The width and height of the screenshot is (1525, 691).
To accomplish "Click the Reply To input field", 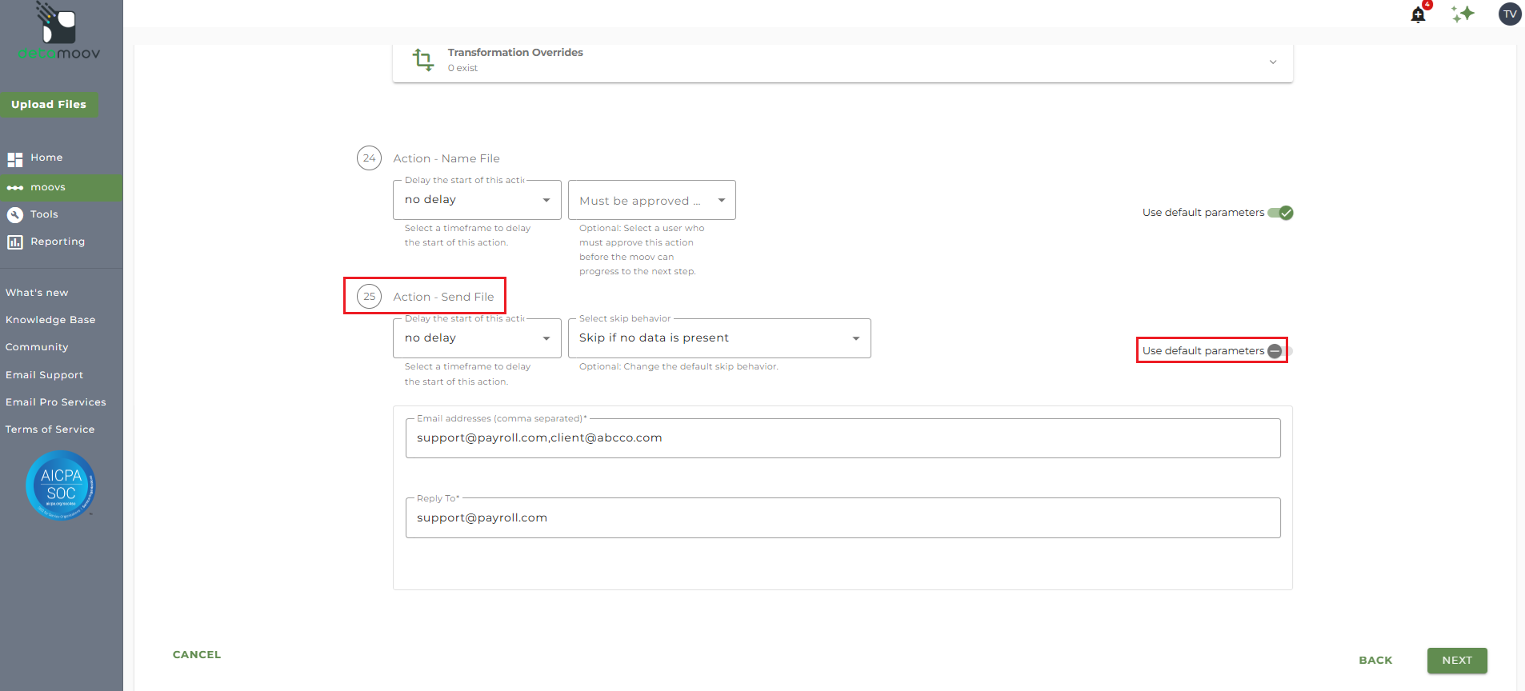I will pos(843,518).
